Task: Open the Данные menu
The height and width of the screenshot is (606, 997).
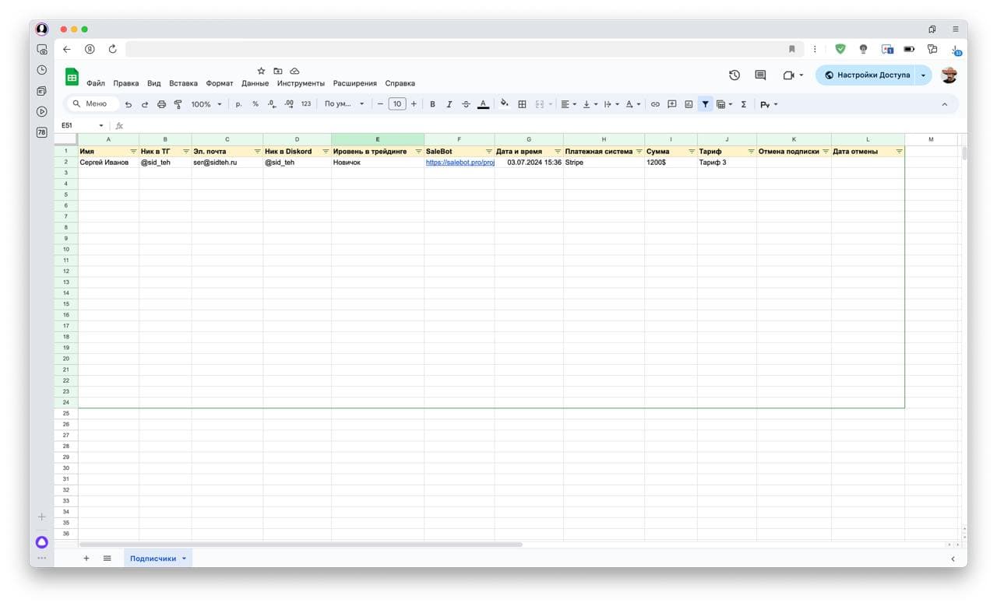Action: click(255, 83)
